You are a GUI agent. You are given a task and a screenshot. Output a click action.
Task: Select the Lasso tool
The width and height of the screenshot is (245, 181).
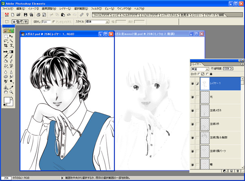(6, 41)
